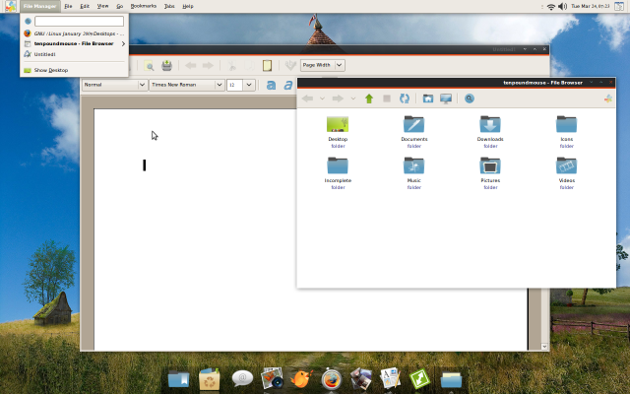Image resolution: width=630 pixels, height=394 pixels.
Task: Open the Help menu
Action: click(188, 6)
